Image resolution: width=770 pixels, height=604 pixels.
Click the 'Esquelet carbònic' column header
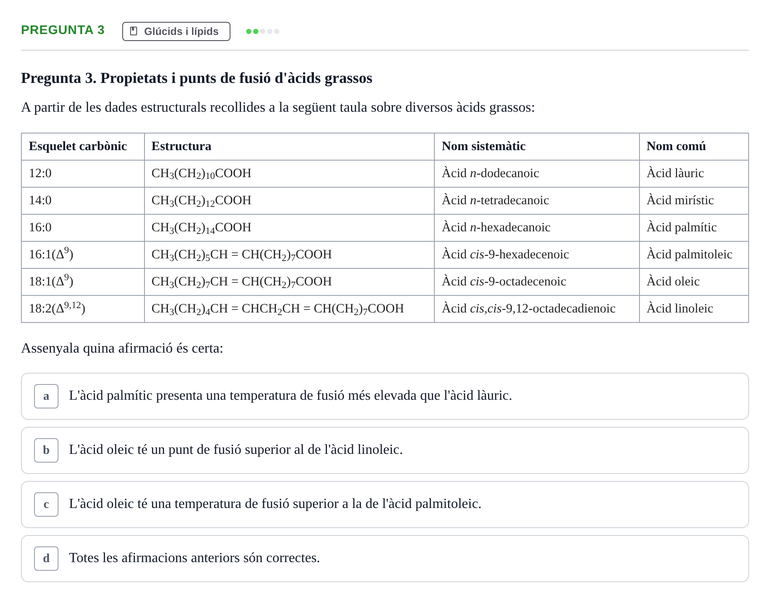click(83, 147)
